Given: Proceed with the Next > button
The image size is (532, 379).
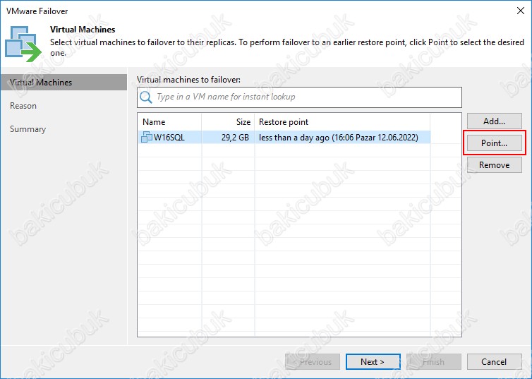Looking at the screenshot, I should pos(373,362).
